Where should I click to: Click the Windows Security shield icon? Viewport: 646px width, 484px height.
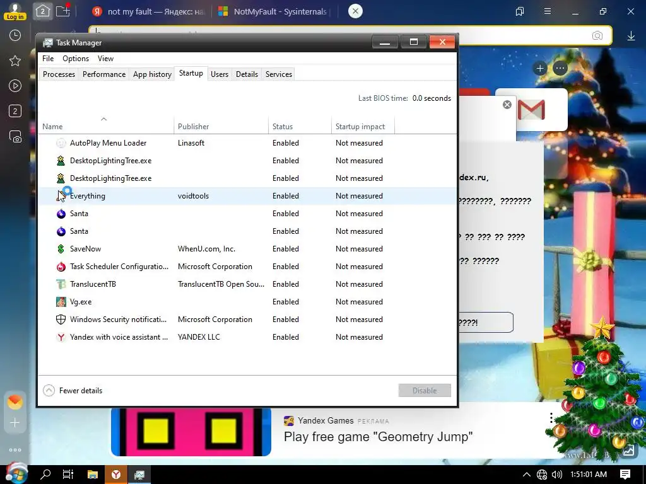[61, 320]
